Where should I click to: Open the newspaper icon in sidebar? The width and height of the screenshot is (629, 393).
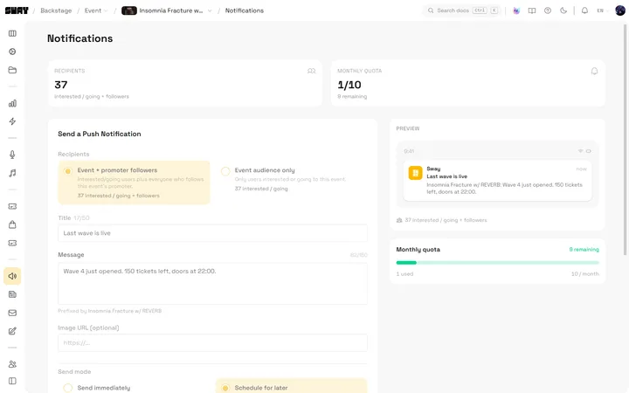[x=12, y=294]
